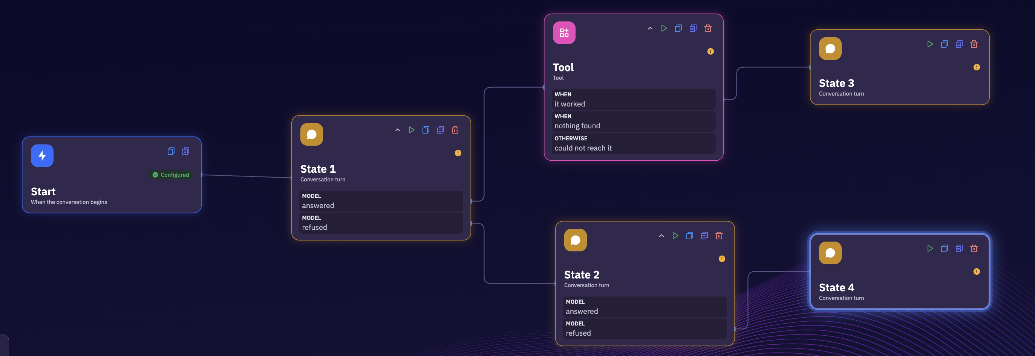Viewport: 1035px width, 356px height.
Task: Select State 1's MODEL "answered" row
Action: tap(381, 201)
